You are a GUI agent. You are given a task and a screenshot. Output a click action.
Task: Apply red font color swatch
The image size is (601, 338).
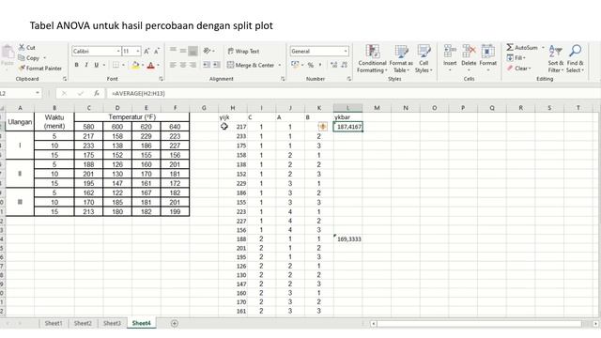(151, 65)
